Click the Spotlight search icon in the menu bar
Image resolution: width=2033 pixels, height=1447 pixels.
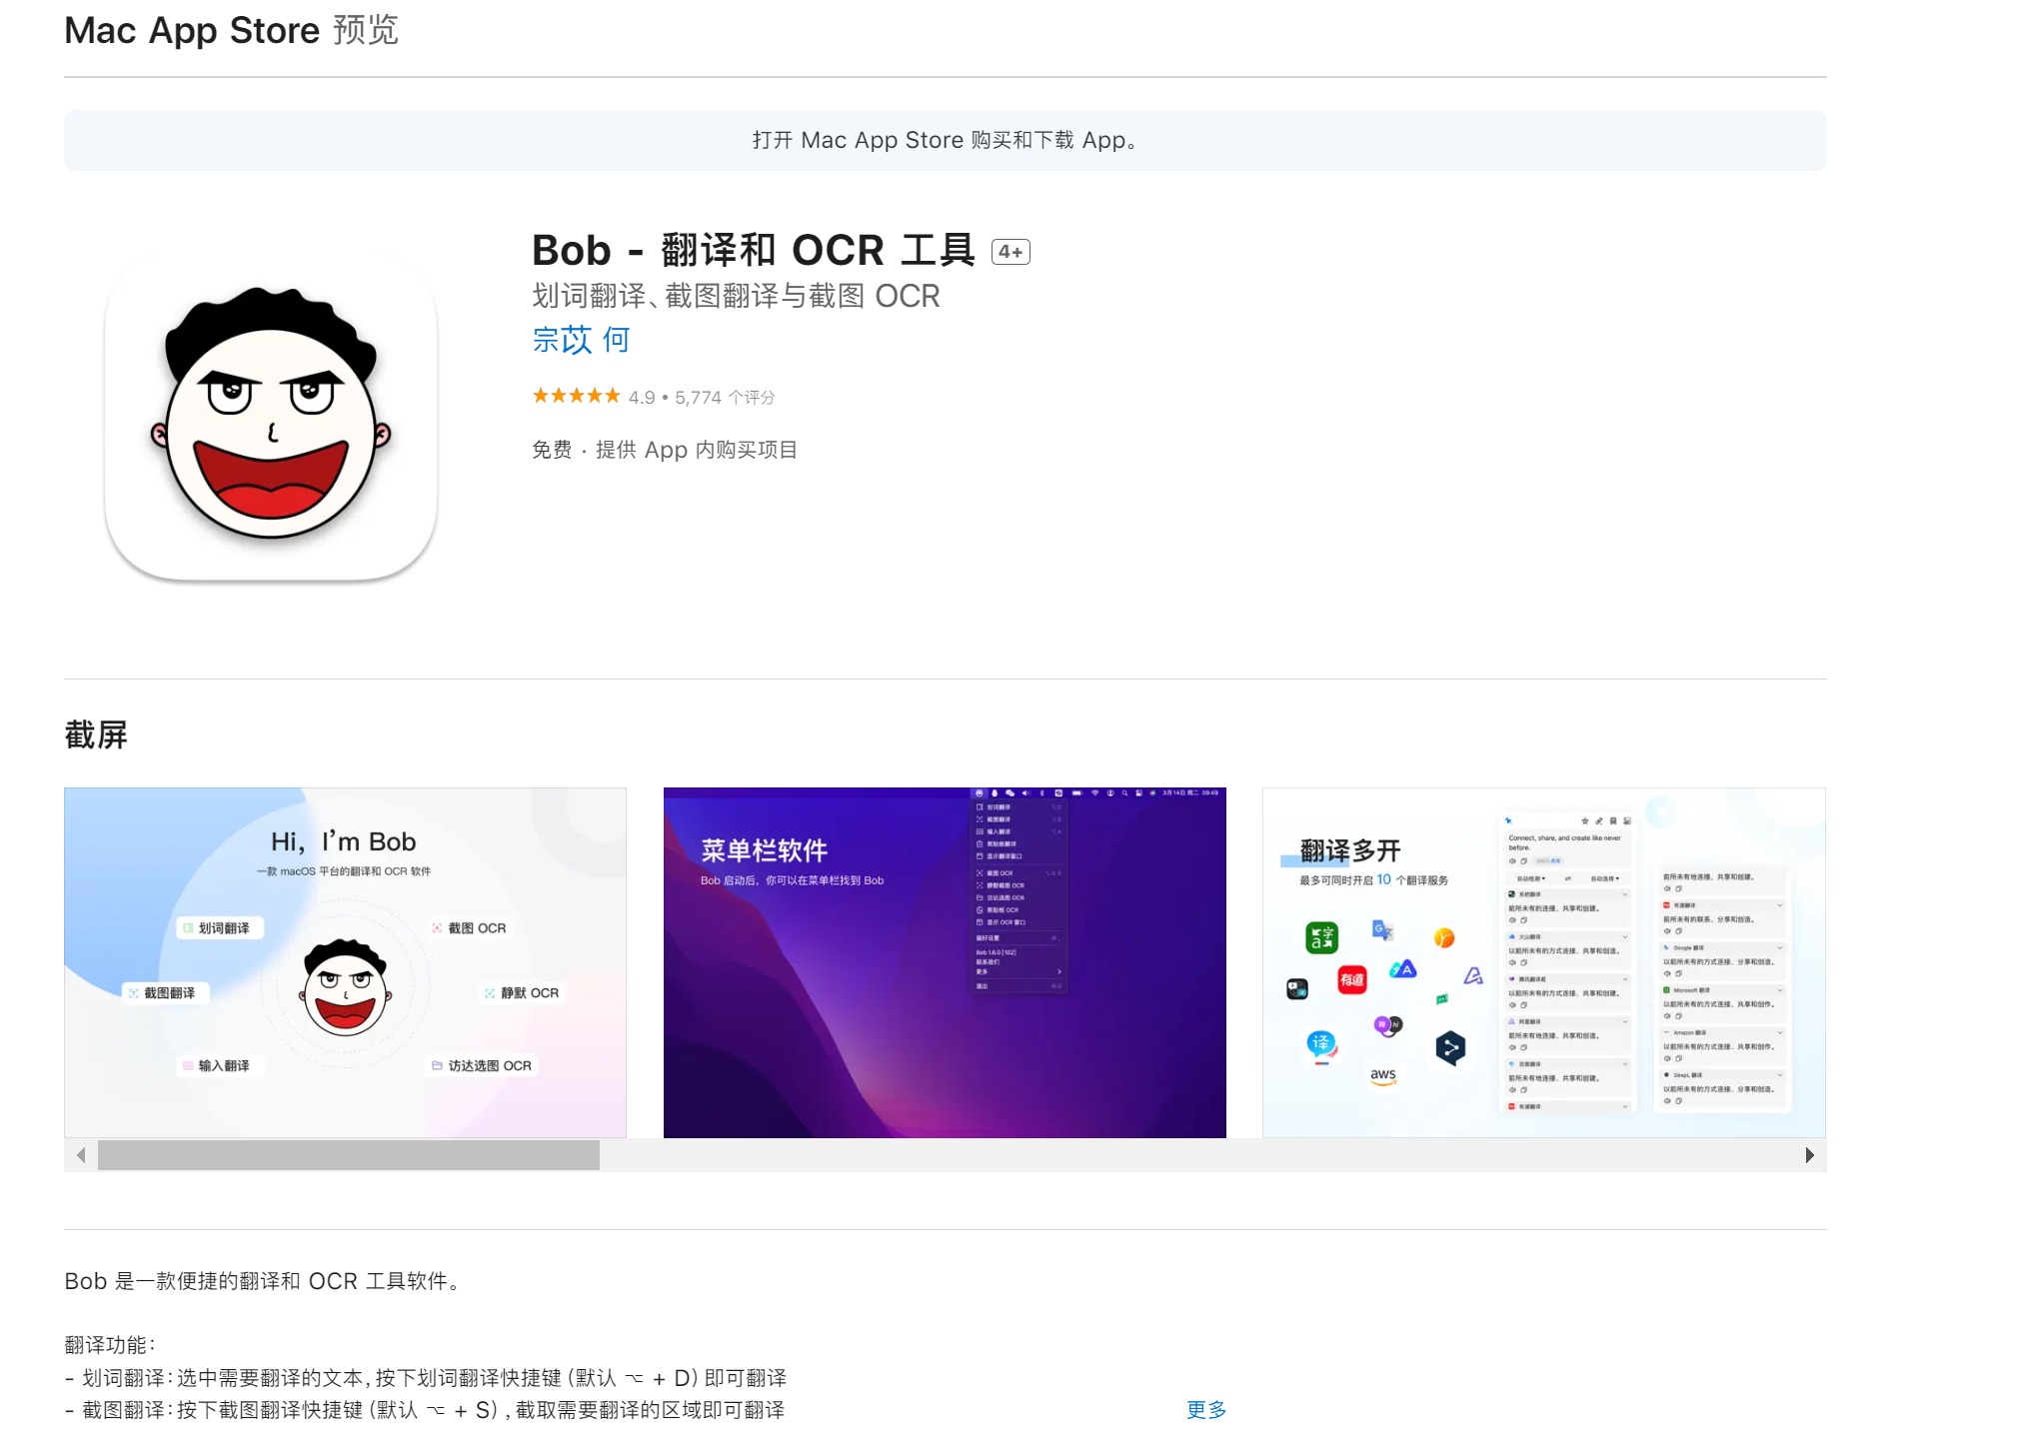pyautogui.click(x=1125, y=793)
